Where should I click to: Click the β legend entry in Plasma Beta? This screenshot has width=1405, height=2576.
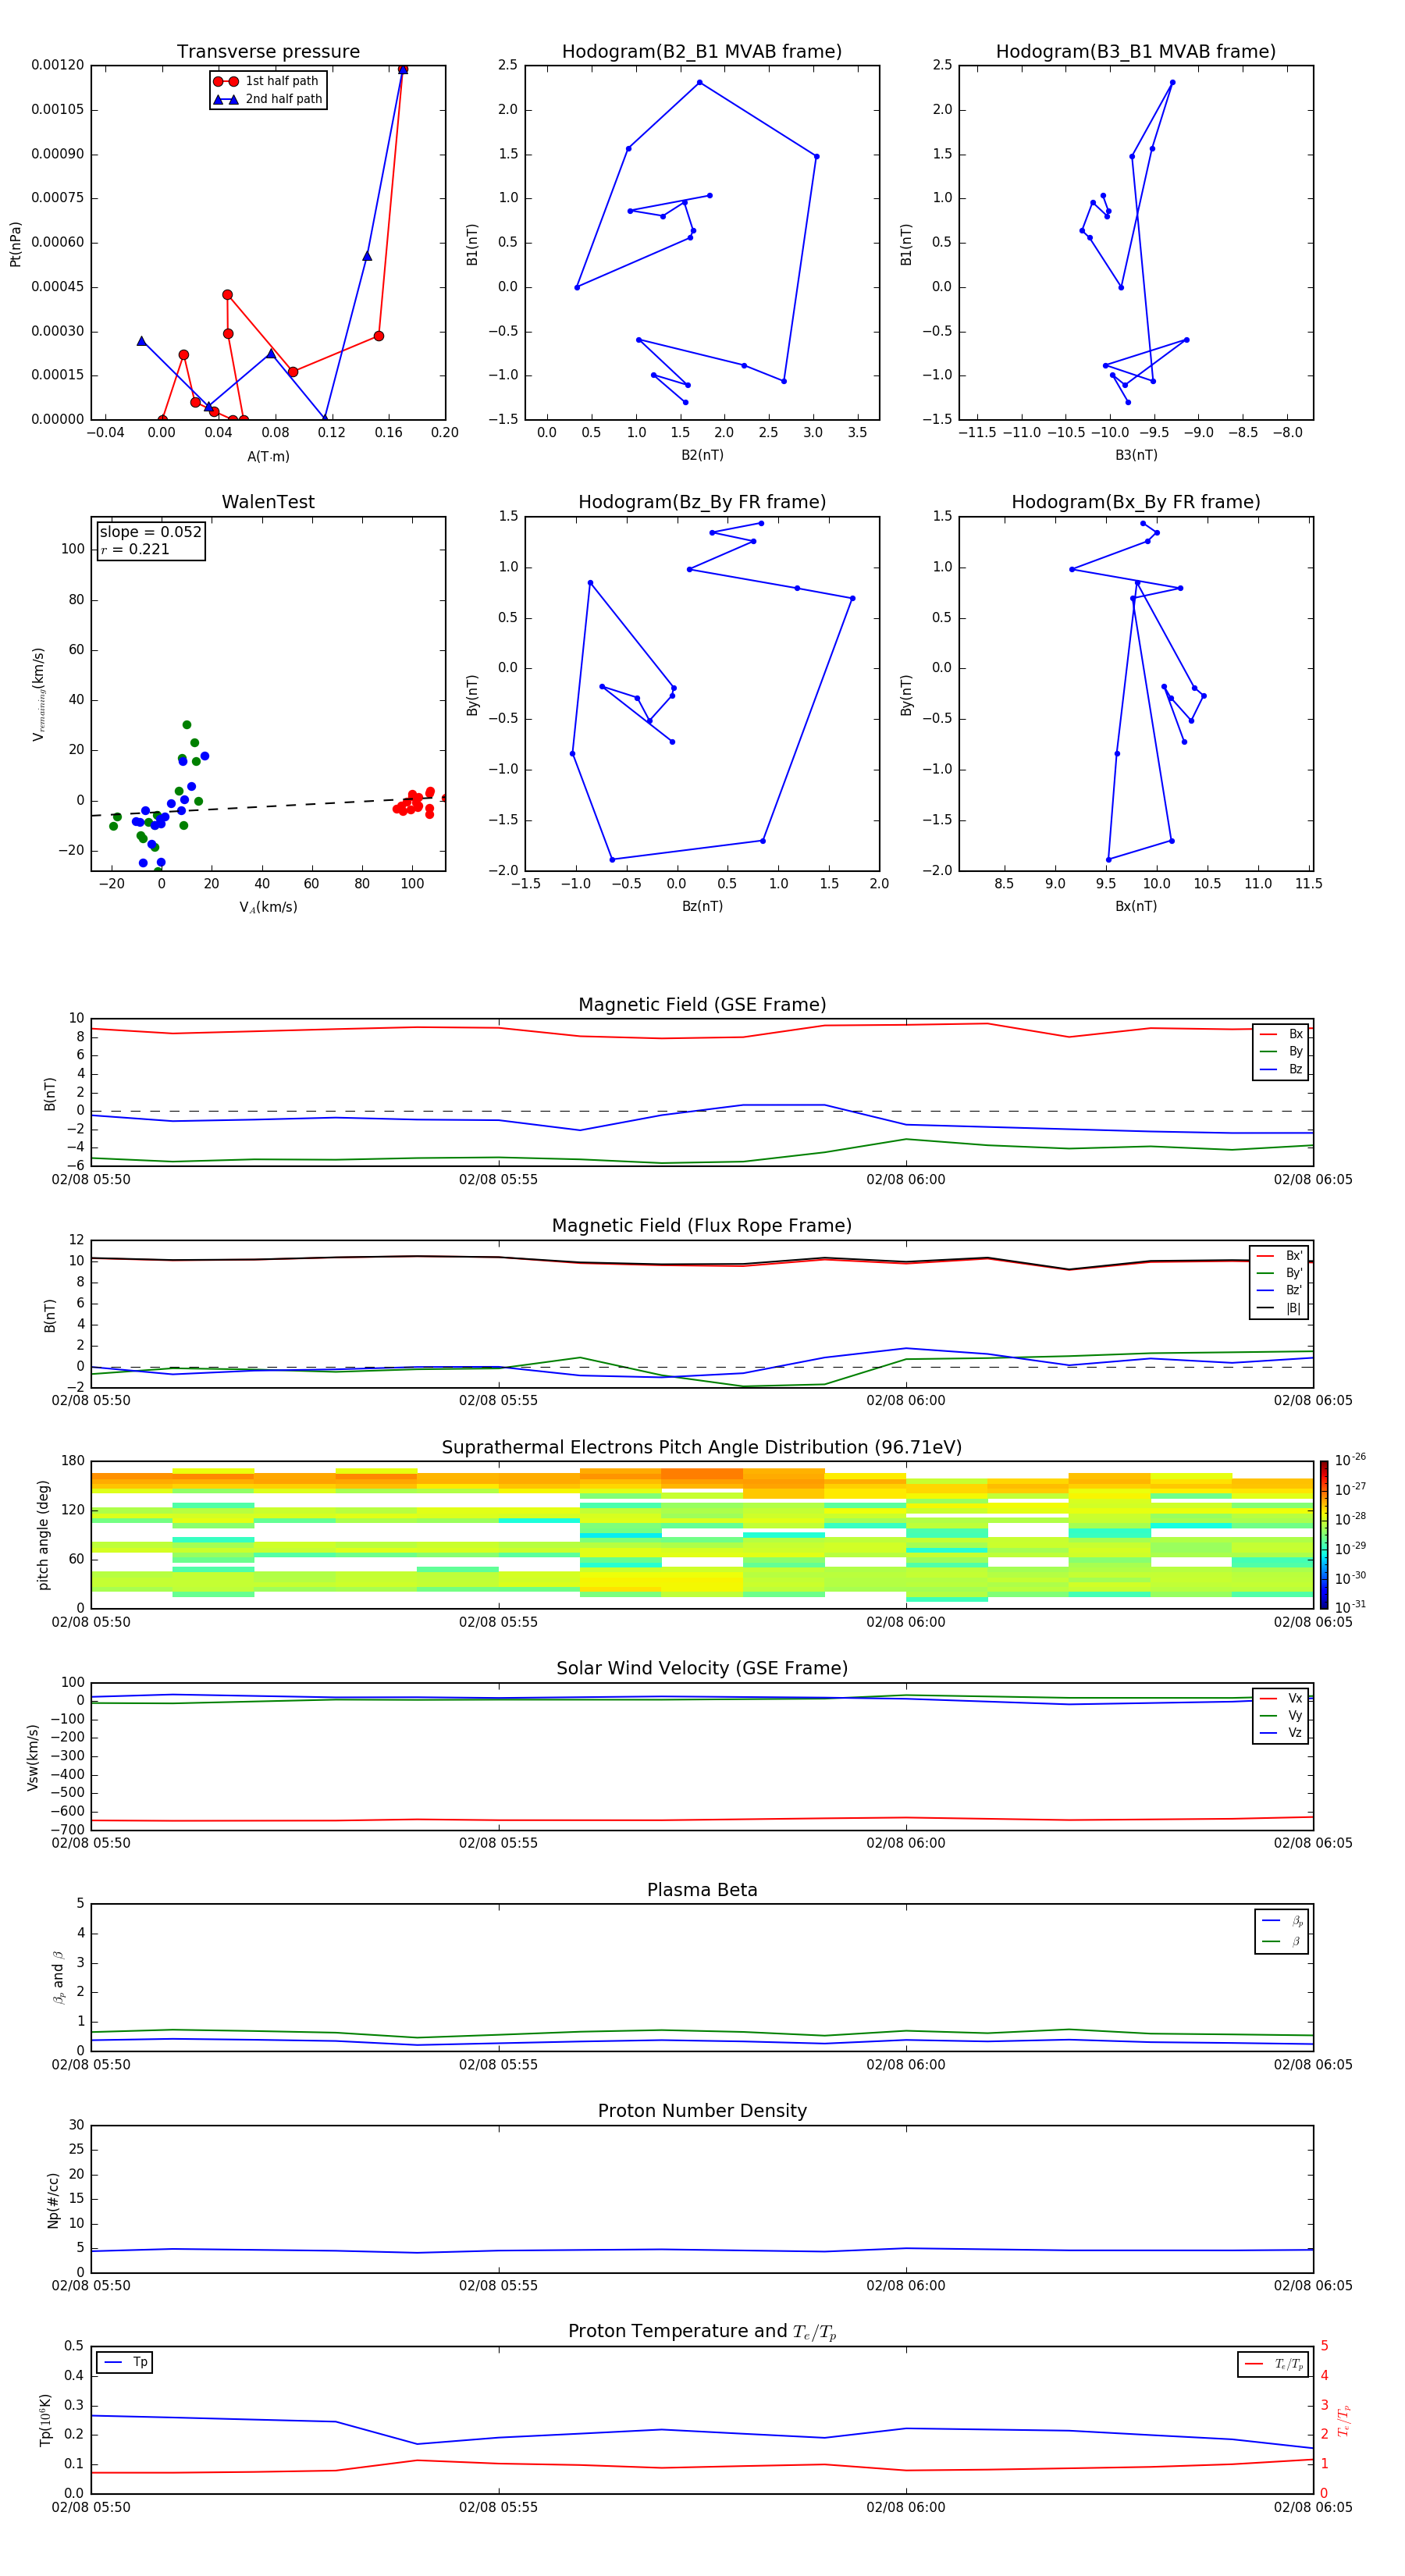1282,1941
